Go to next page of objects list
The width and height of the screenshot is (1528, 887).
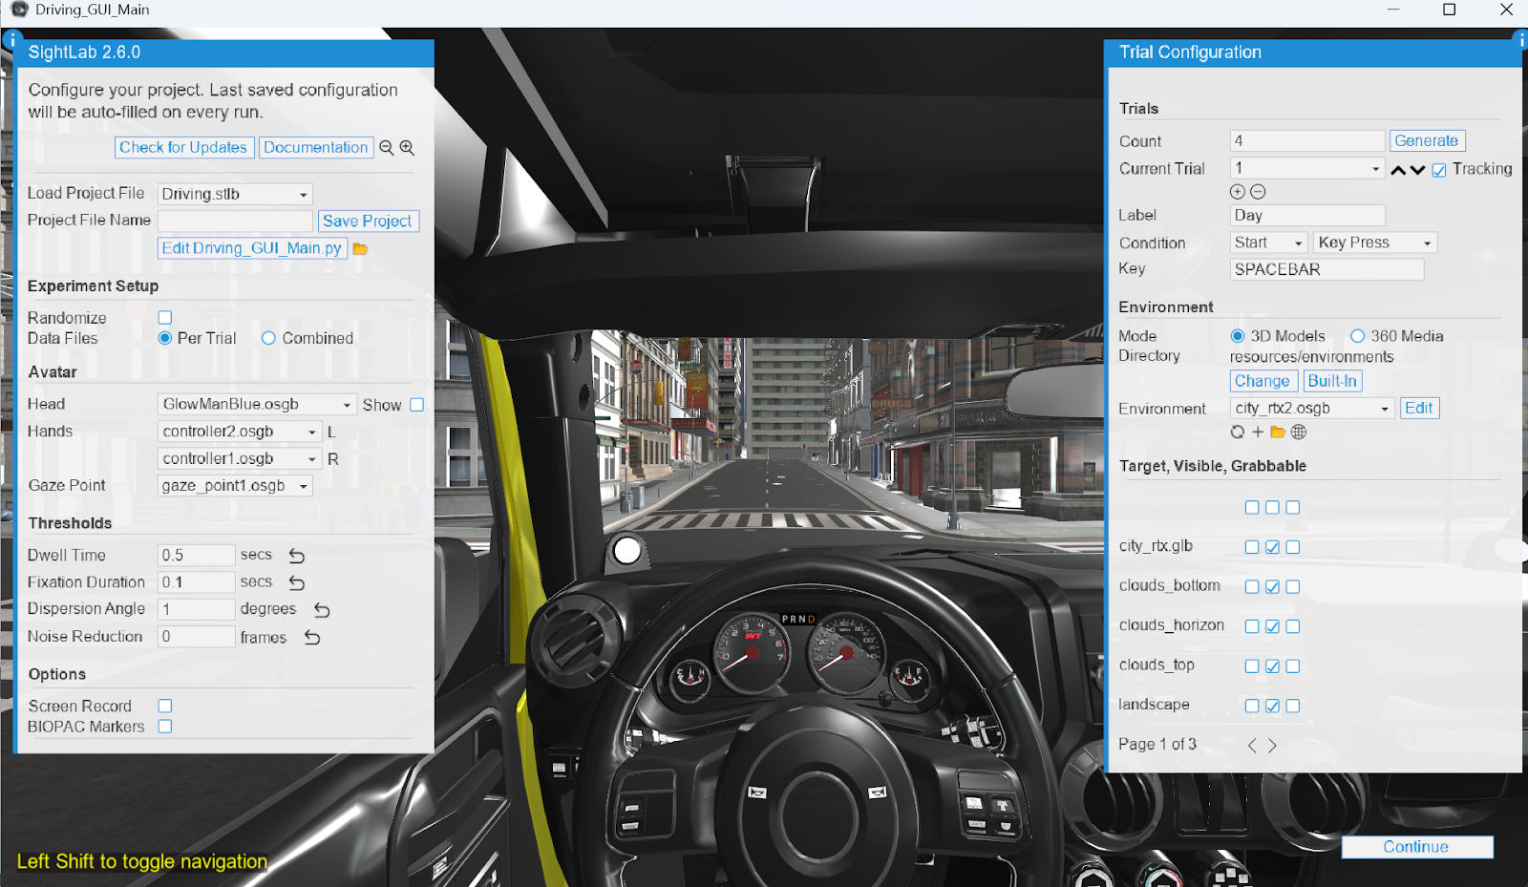[x=1272, y=746]
